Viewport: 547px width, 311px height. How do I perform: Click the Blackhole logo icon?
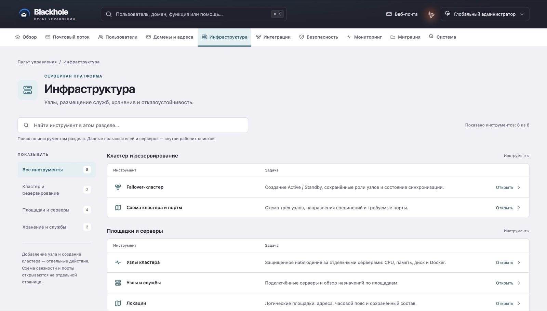tap(24, 14)
